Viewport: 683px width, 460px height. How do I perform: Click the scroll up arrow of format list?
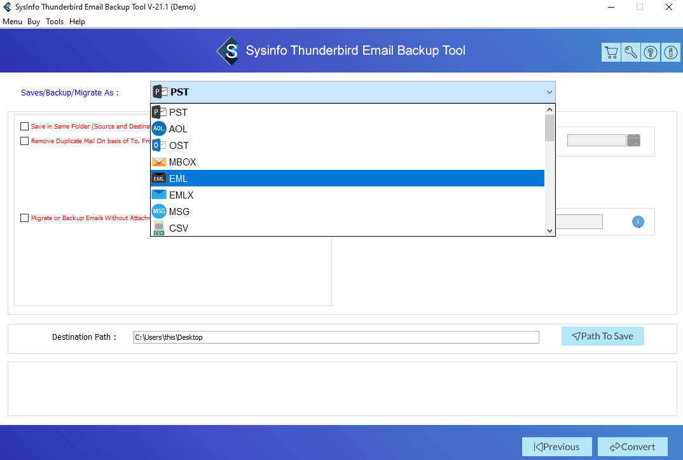tap(549, 109)
